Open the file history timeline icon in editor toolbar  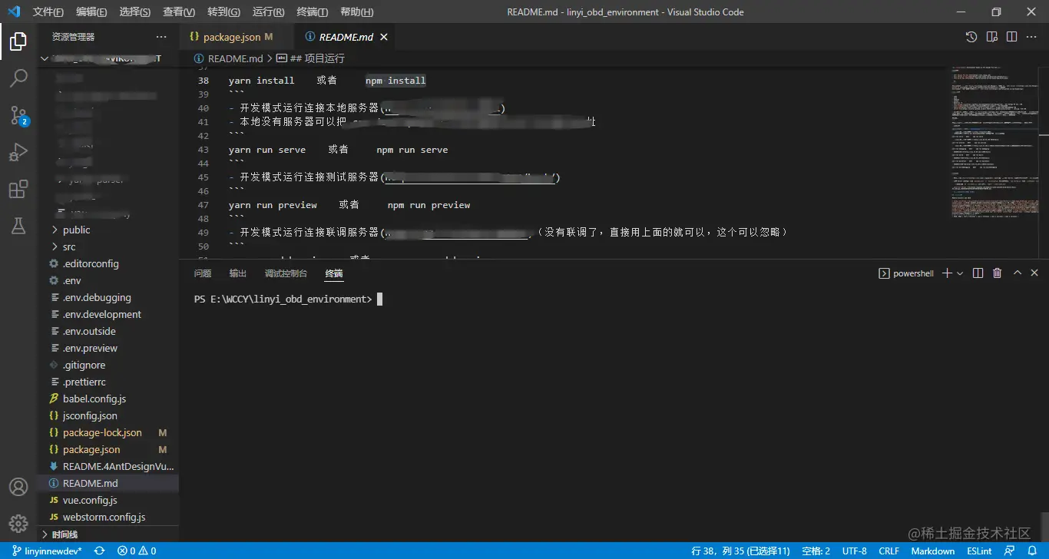tap(971, 37)
